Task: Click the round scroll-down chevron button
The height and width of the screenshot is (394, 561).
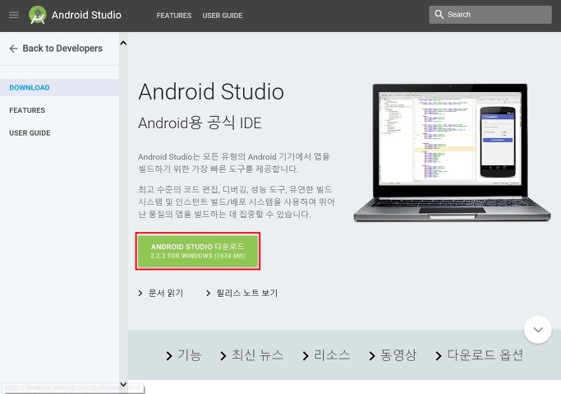Action: point(538,330)
